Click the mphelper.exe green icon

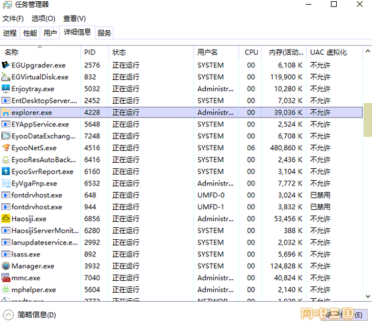[6, 290]
